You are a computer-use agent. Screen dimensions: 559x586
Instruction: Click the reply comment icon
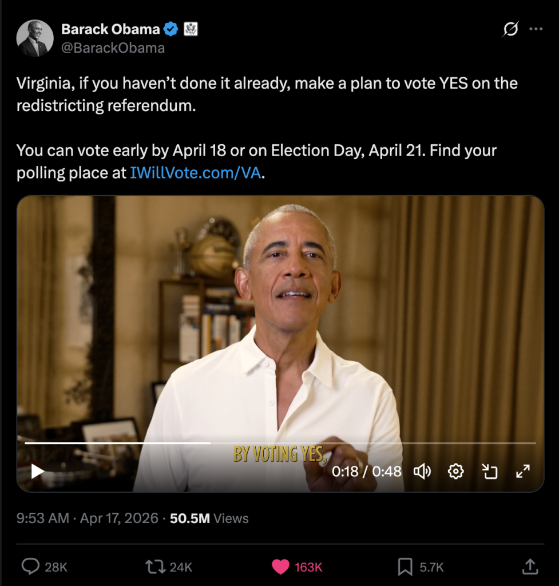[x=30, y=567]
